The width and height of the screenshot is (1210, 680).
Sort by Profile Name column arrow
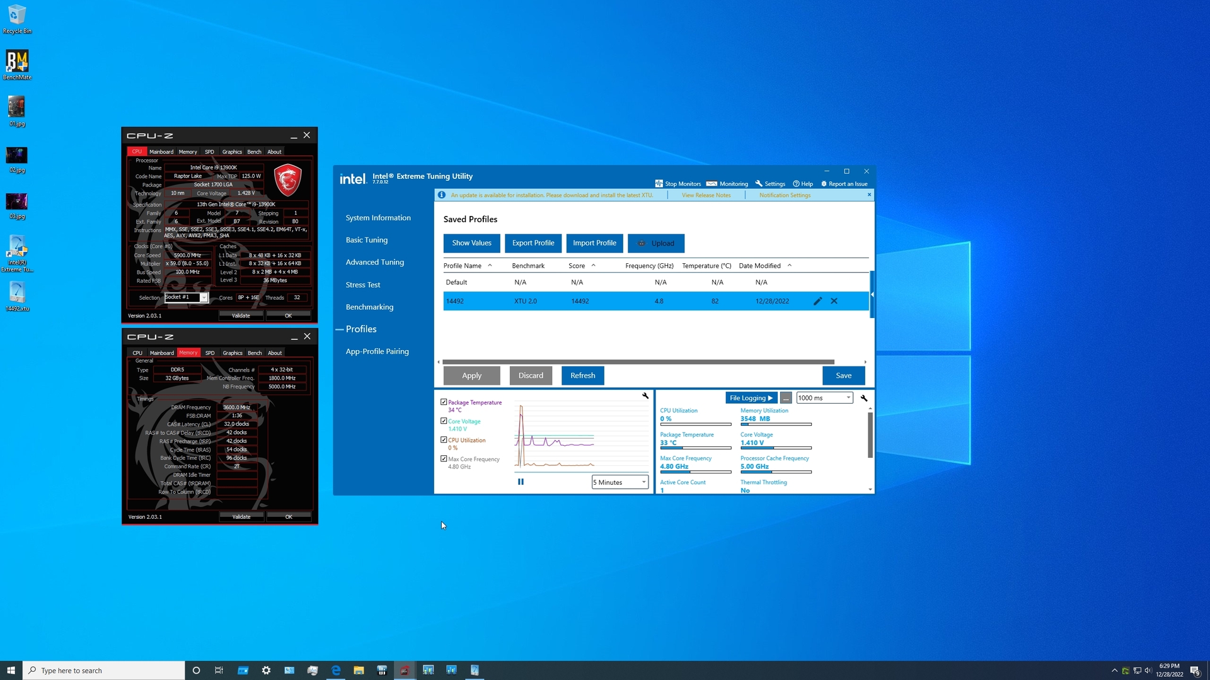(490, 265)
